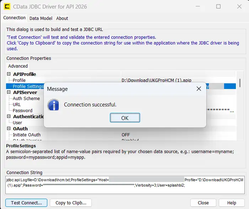Minimize the CData JDBC Driver window
The height and width of the screenshot is (209, 249).
tap(197, 6)
